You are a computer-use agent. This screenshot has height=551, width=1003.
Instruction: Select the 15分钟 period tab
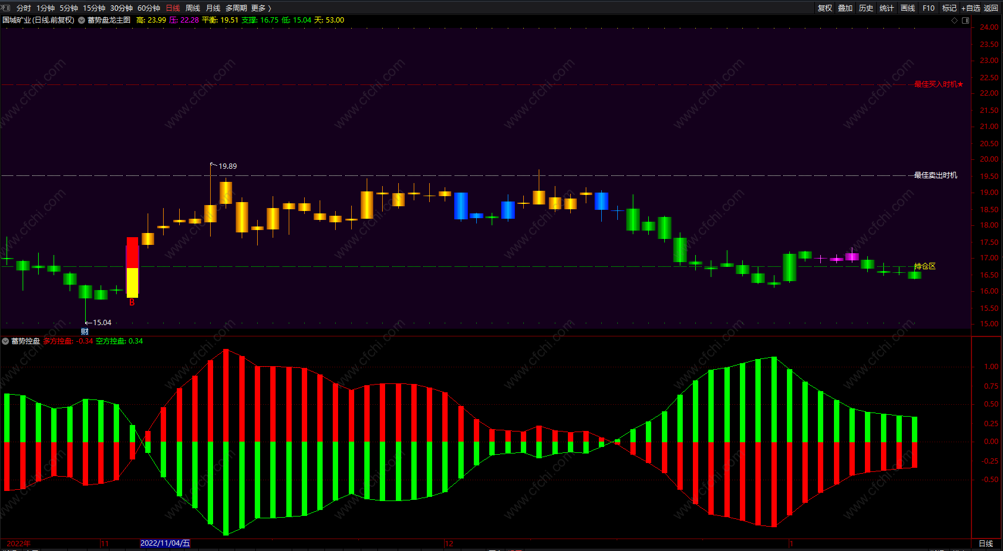[x=94, y=8]
